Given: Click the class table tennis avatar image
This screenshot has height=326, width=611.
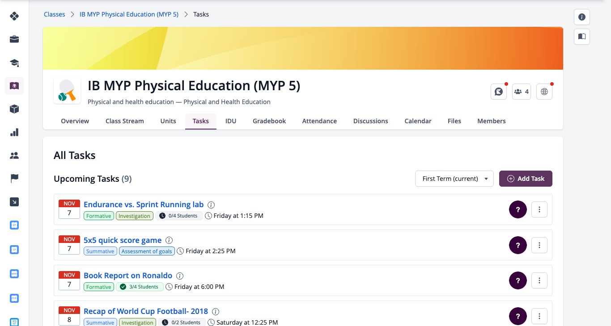Looking at the screenshot, I should [67, 91].
